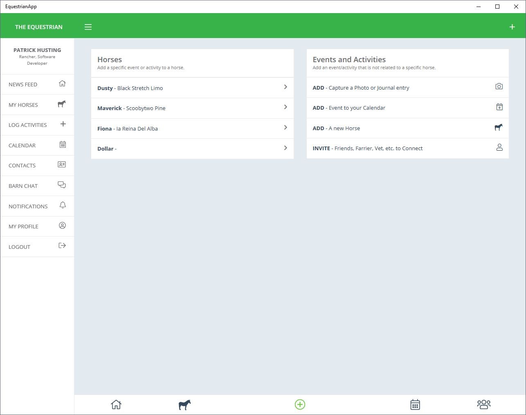The height and width of the screenshot is (415, 526).
Task: Select Log Activities in the sidebar
Action: pos(37,125)
